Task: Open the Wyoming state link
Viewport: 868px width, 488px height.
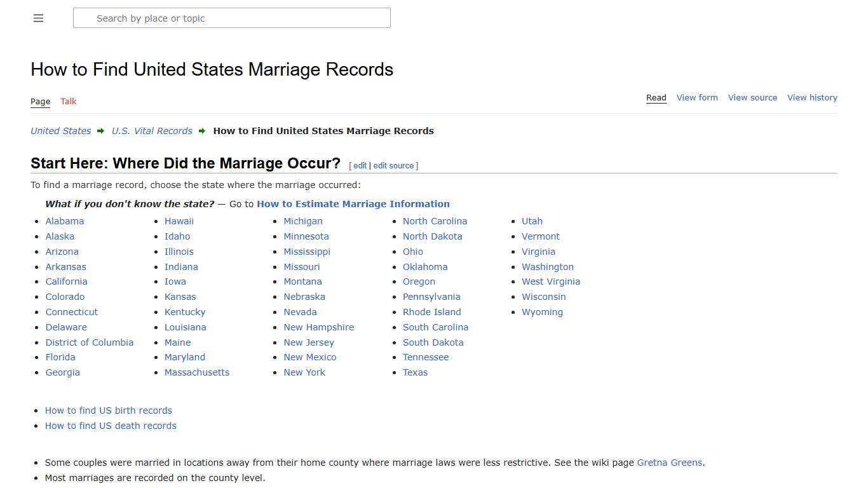Action: (x=542, y=312)
